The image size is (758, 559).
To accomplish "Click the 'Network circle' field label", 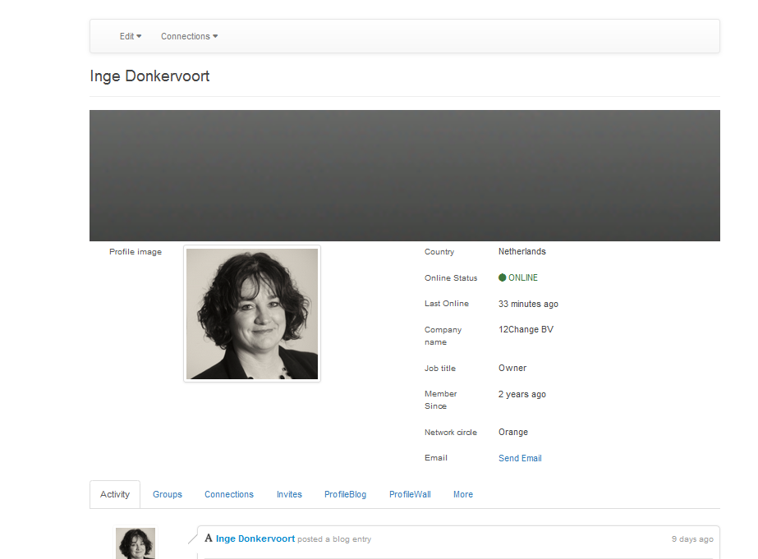I will [x=451, y=433].
